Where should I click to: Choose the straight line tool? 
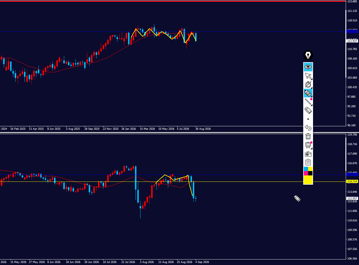(x=308, y=102)
